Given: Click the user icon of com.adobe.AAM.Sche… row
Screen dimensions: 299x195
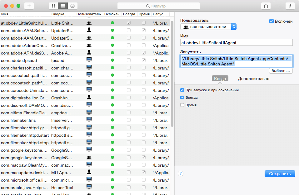Looking at the screenshot, I should [x=89, y=30].
